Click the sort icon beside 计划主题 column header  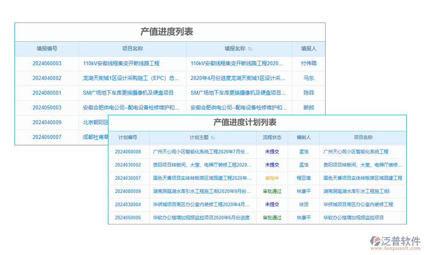214,137
